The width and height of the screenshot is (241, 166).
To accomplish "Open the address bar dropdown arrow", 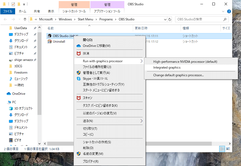I will (166, 19).
